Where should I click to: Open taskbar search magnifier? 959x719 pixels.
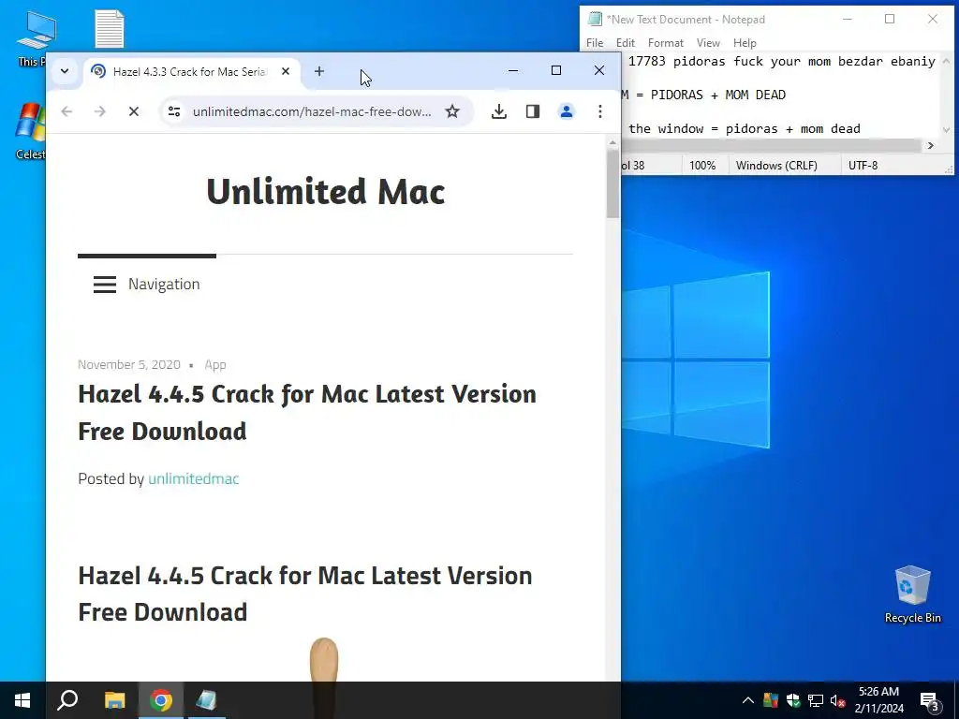[x=67, y=700]
